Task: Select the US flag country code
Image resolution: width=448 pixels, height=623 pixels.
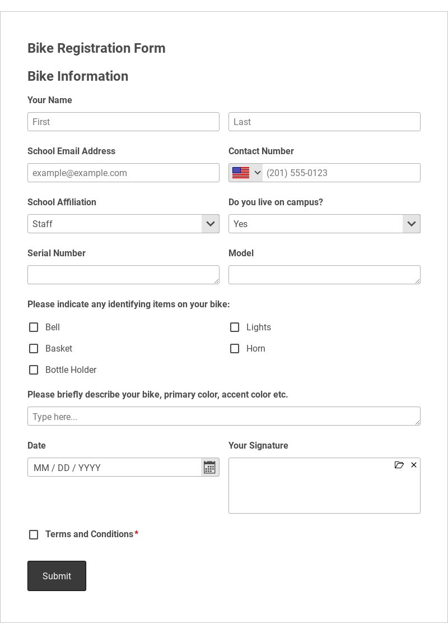Action: click(240, 173)
